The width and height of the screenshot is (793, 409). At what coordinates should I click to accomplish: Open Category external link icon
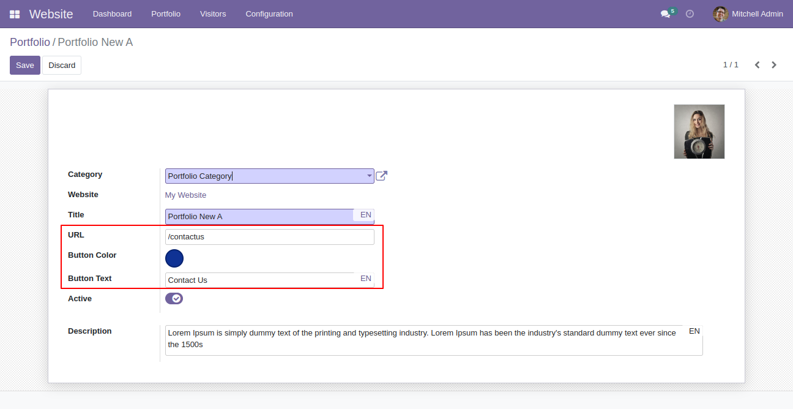click(x=381, y=176)
